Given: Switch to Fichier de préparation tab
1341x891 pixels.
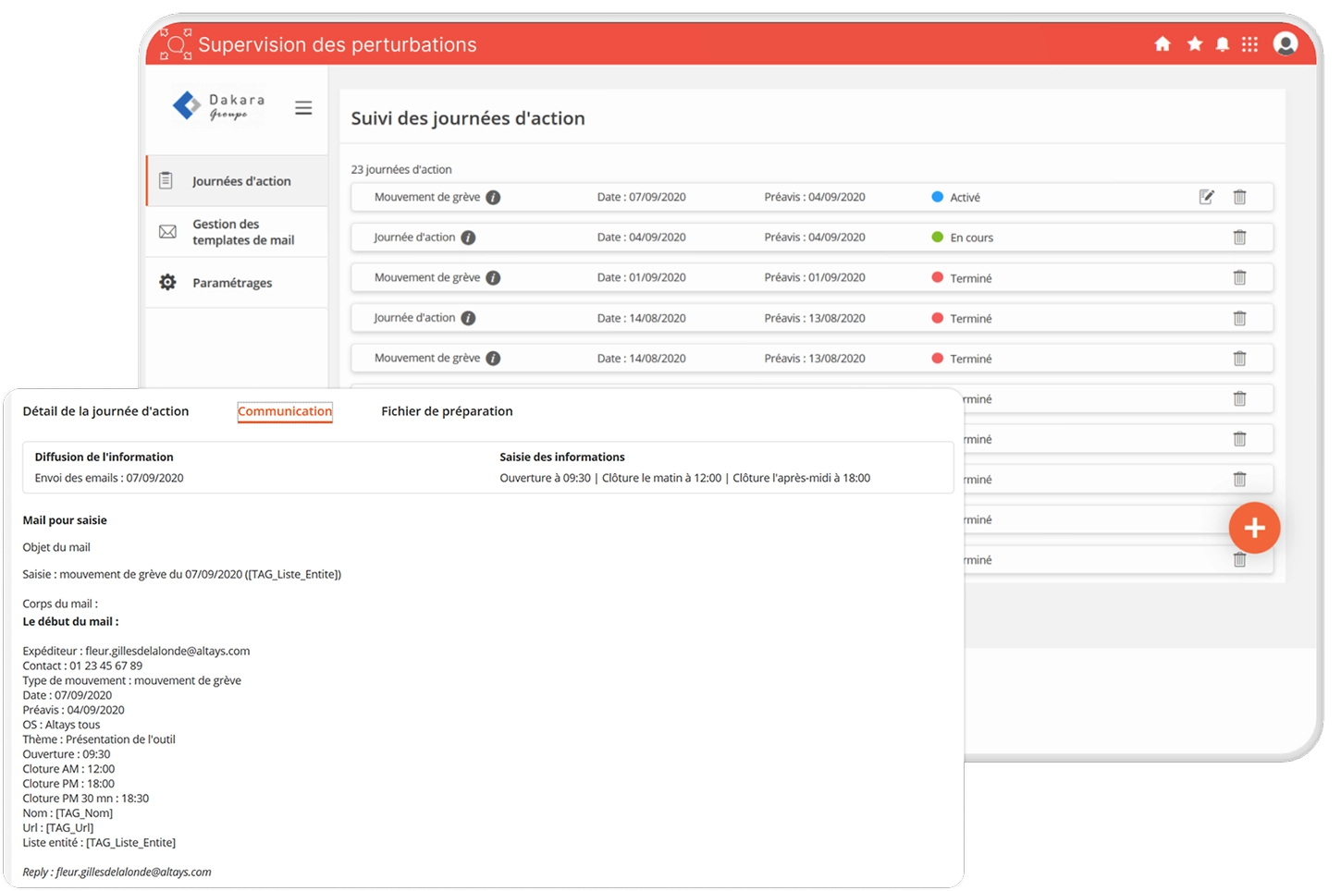Looking at the screenshot, I should [x=447, y=411].
